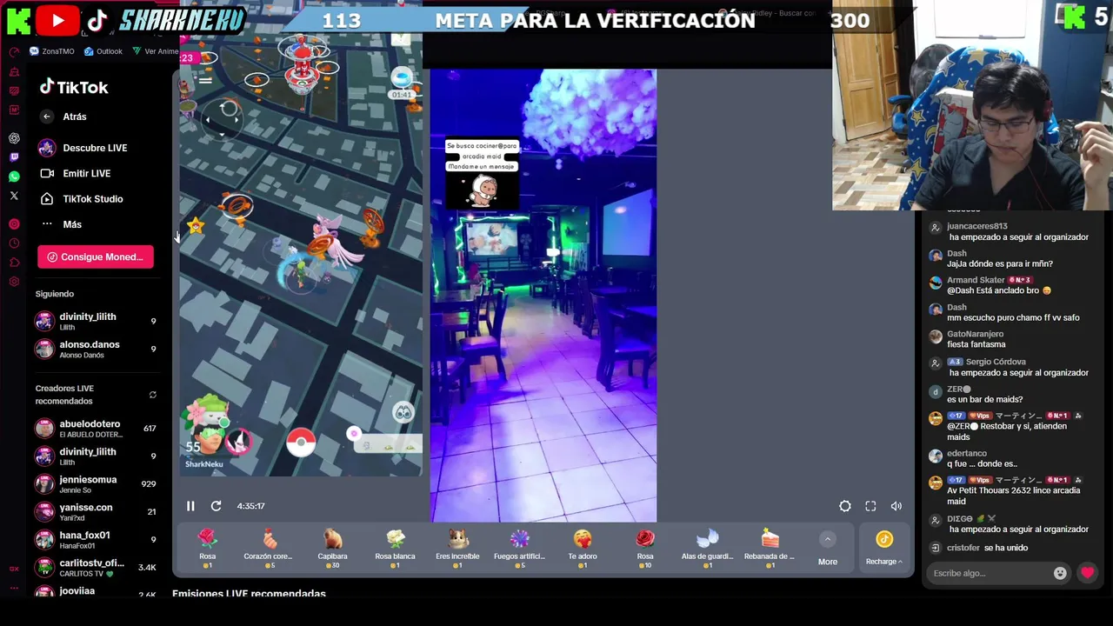Send the Rosa blanca gift
The image size is (1113, 626).
point(395,549)
